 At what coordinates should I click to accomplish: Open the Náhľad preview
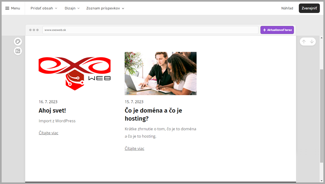tap(287, 8)
